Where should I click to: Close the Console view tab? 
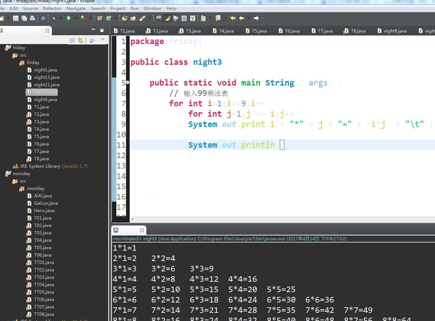142,230
